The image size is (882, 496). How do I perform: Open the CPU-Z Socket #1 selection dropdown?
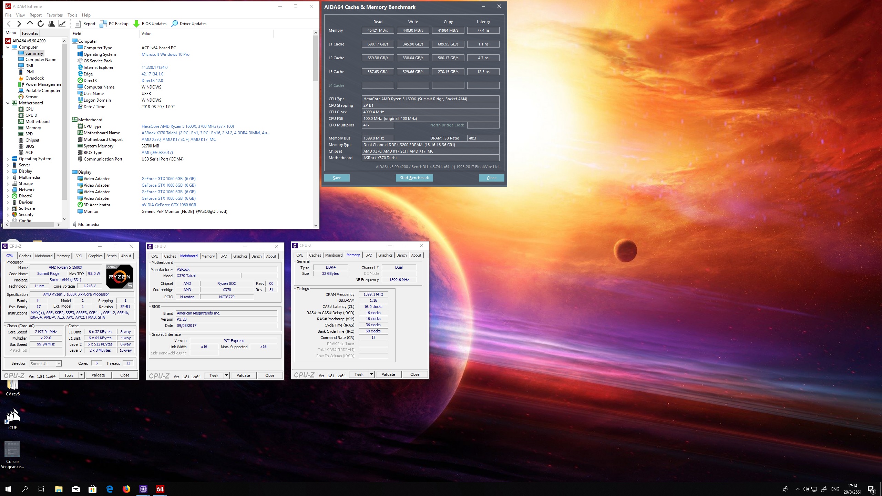click(x=45, y=363)
